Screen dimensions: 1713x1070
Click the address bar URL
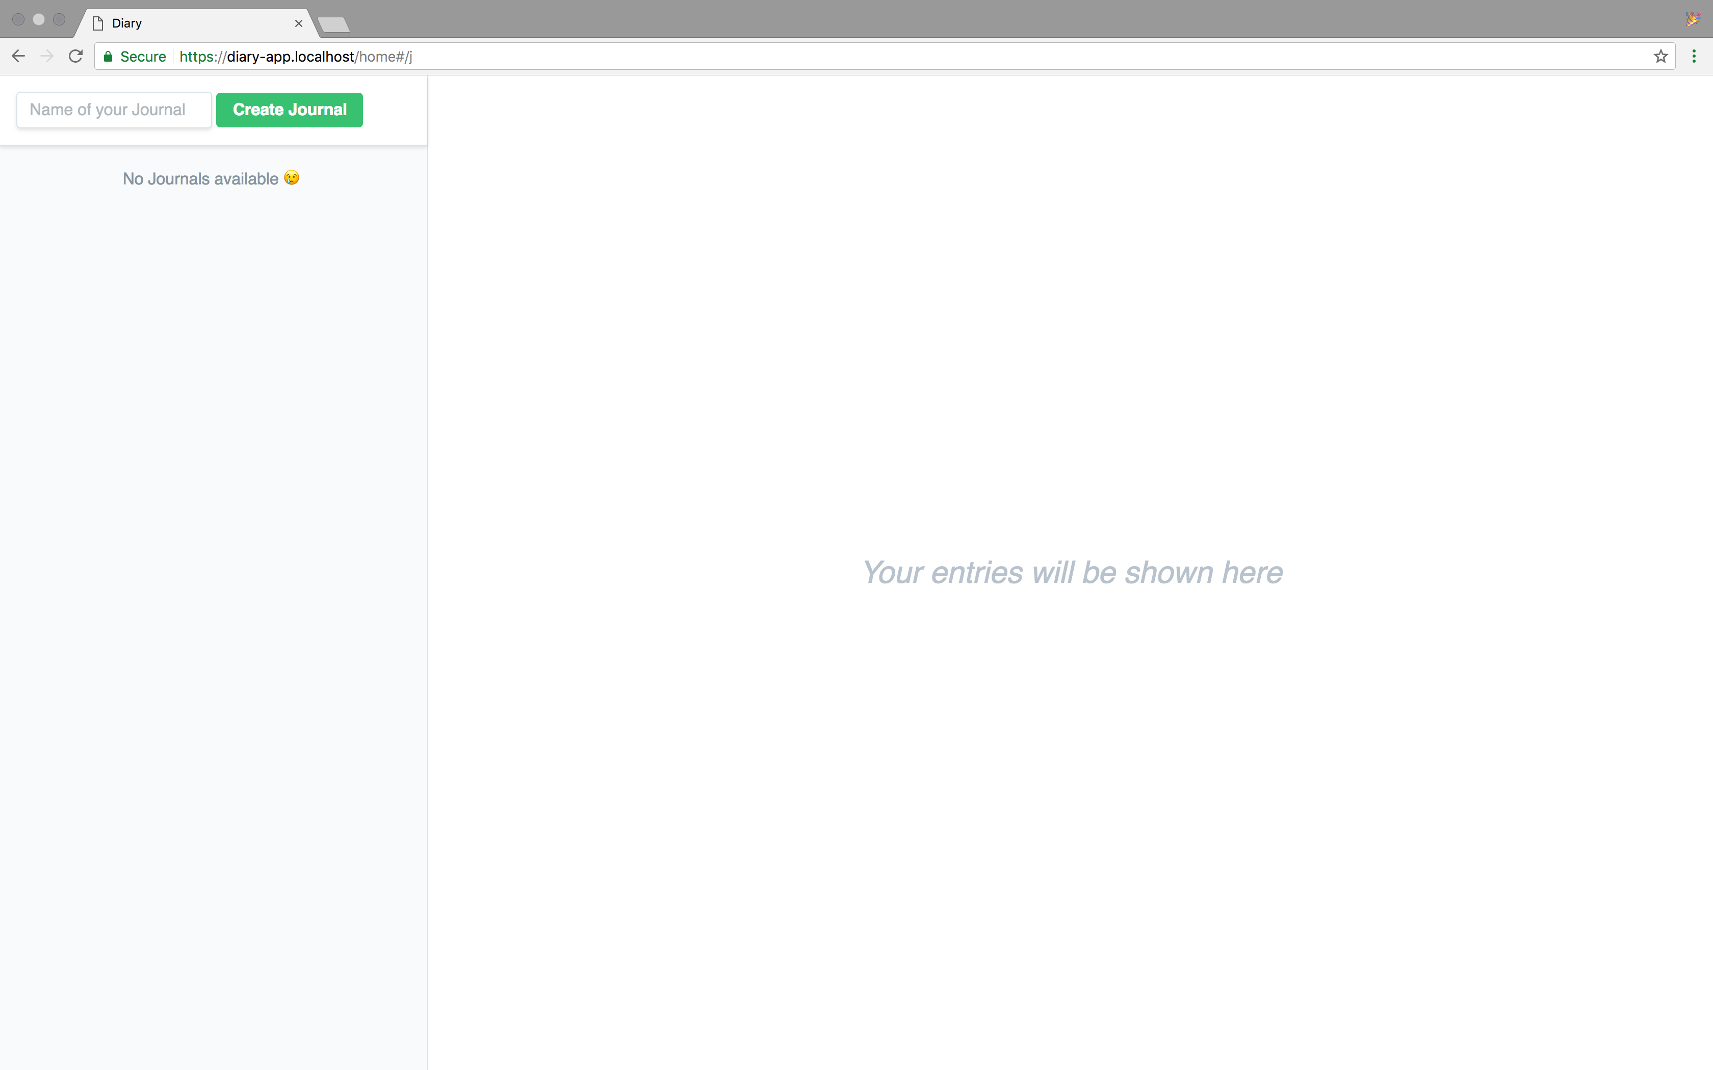[x=295, y=57]
